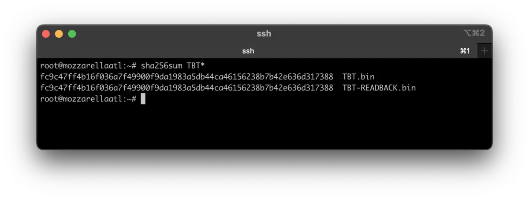The image size is (529, 198).
Task: Minimize the terminal with the yellow button
Action: tap(59, 34)
